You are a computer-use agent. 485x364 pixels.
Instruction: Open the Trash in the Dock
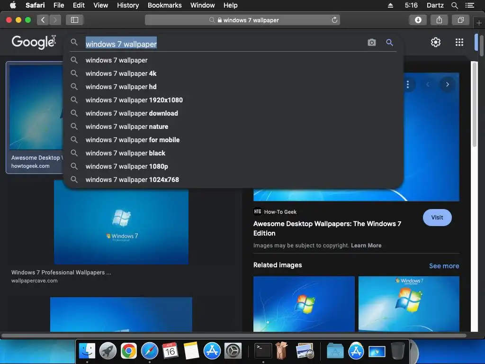397,351
